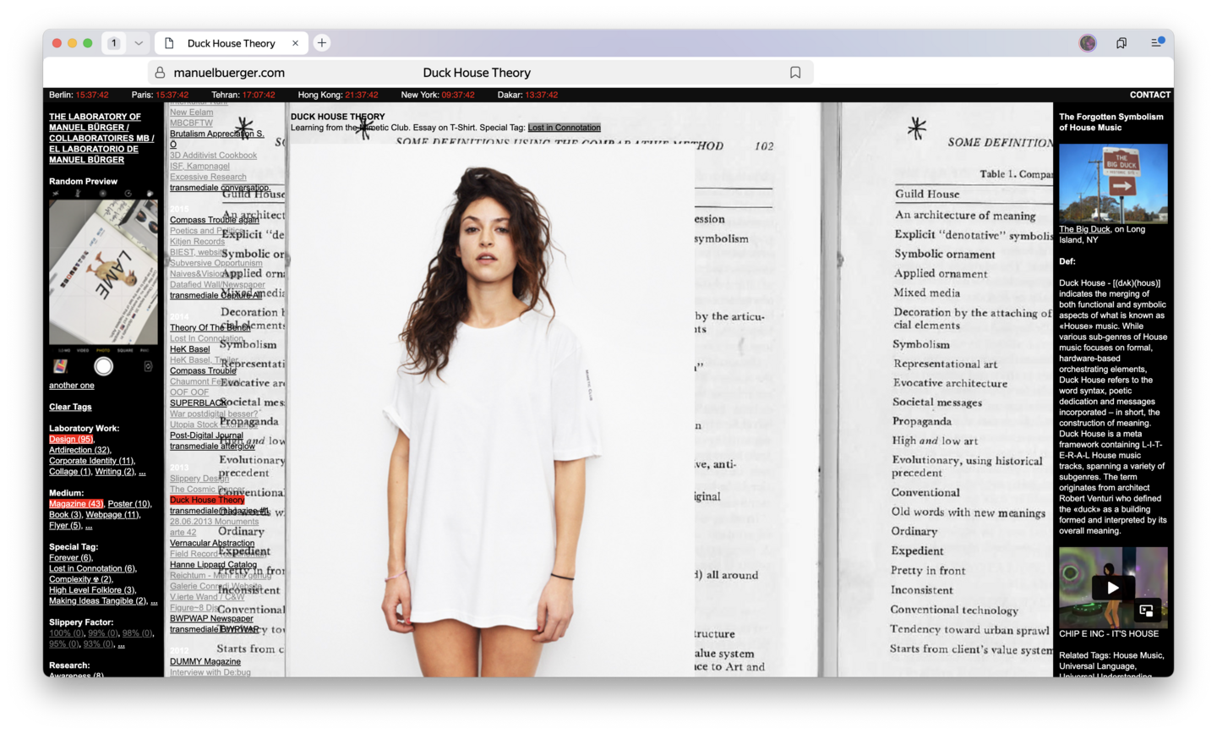Open a new tab with plus button
The height and width of the screenshot is (734, 1217).
pos(322,43)
